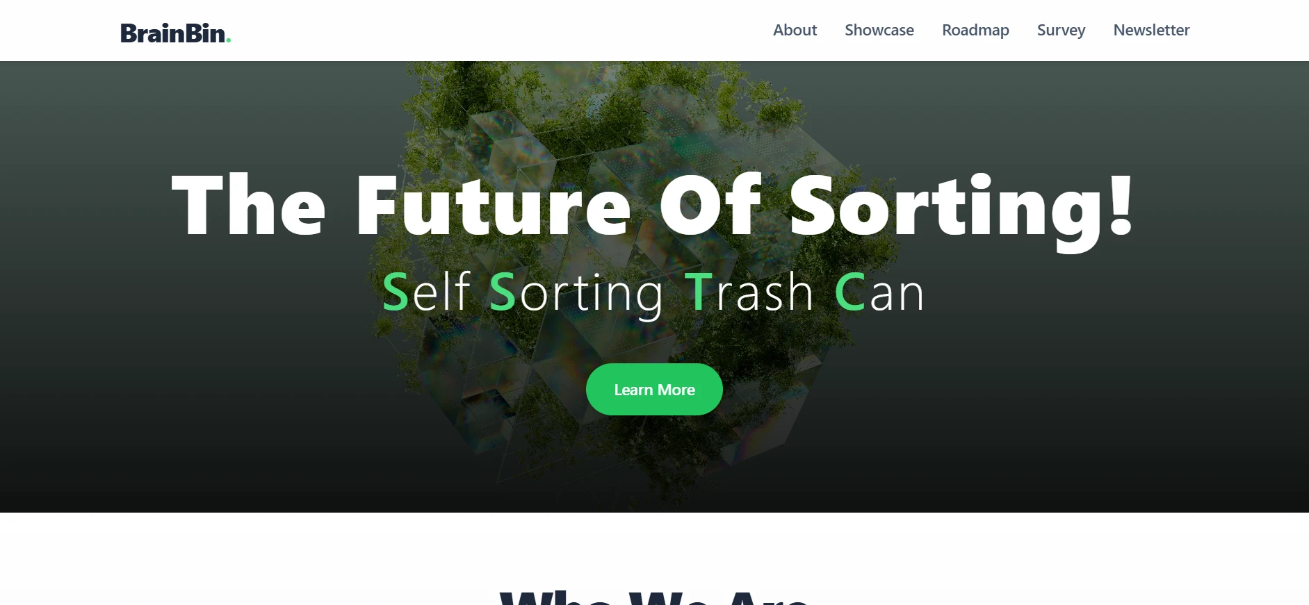Go to the Showcase section
This screenshot has width=1309, height=605.
879,30
